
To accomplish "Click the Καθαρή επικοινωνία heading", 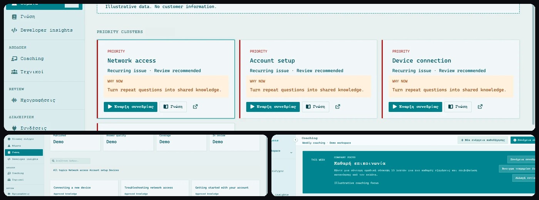I will pyautogui.click(x=360, y=163).
